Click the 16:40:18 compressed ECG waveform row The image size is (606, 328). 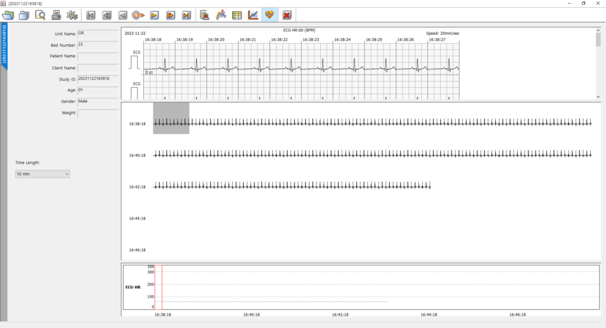click(x=373, y=155)
